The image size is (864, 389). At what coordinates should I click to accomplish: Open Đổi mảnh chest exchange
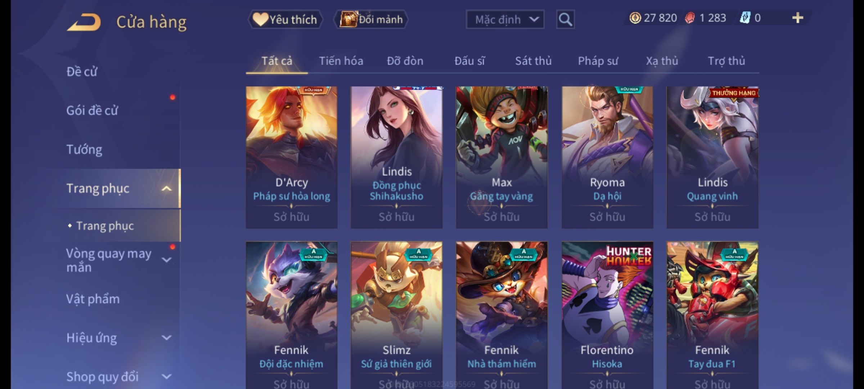[x=371, y=19]
